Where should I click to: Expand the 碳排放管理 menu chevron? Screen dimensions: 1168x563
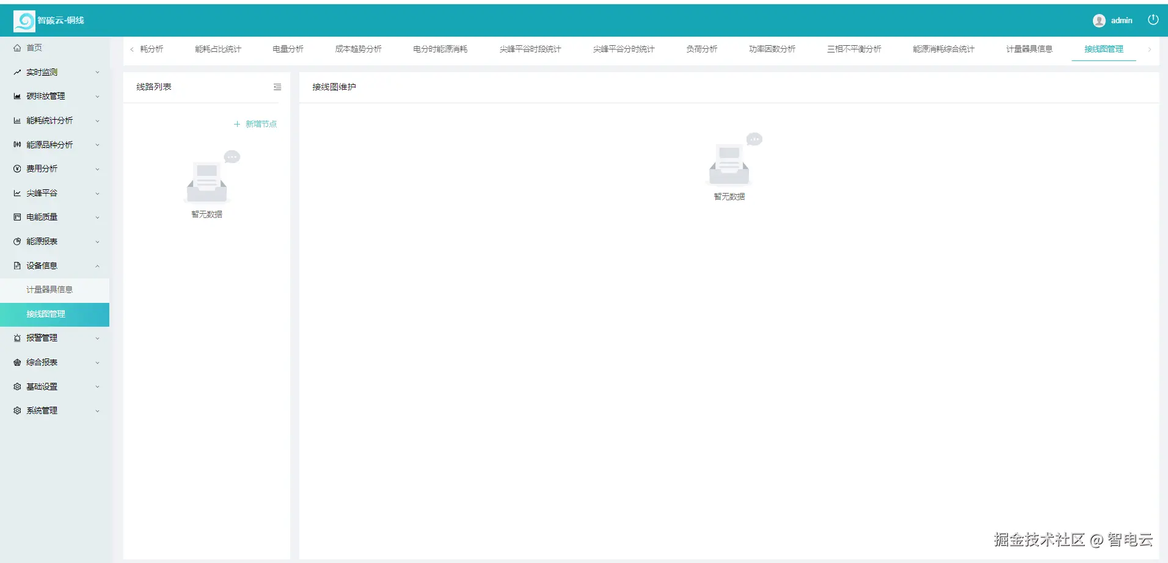point(97,96)
